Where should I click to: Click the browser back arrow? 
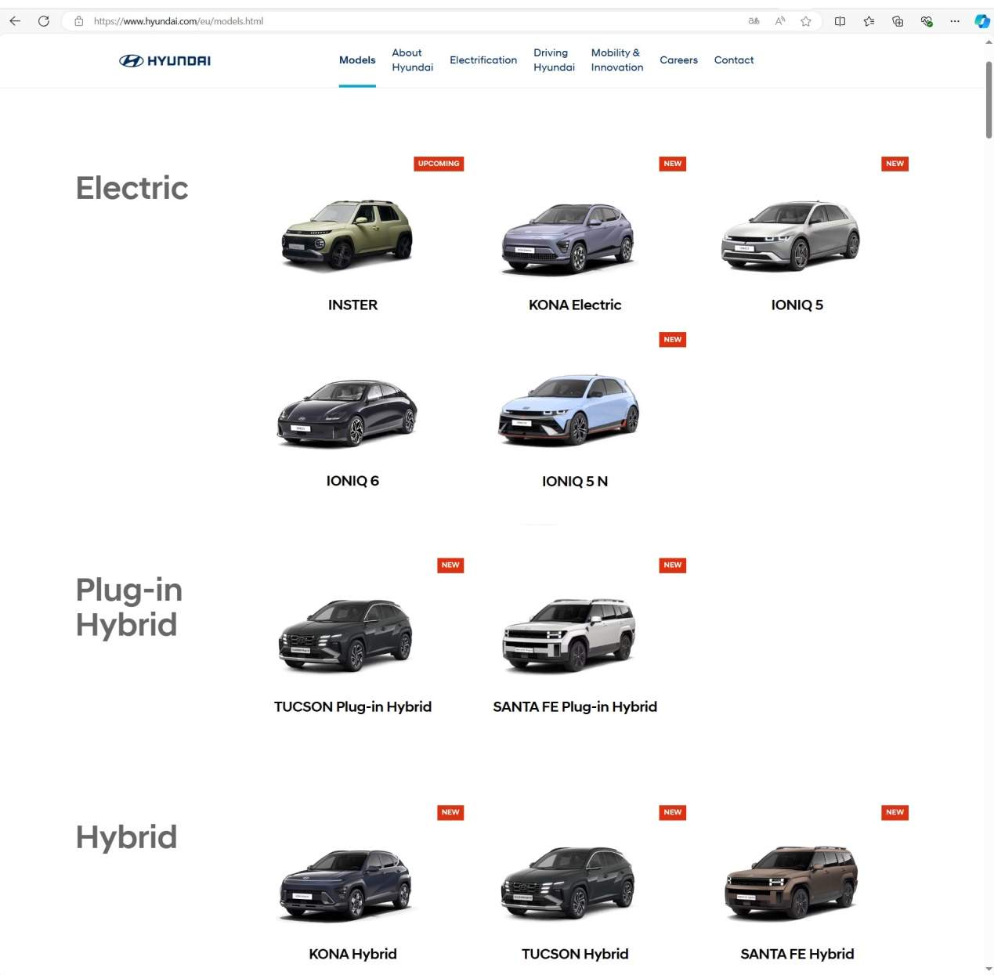point(15,21)
